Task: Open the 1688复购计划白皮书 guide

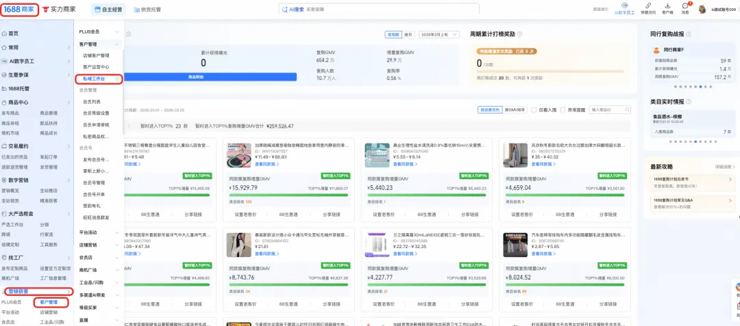Action: tap(692, 182)
